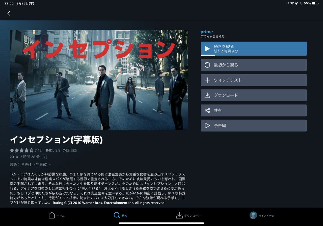This screenshot has height=226, width=323.
Task: Tap the インセプション(字幕版) title
Action: coord(56,140)
